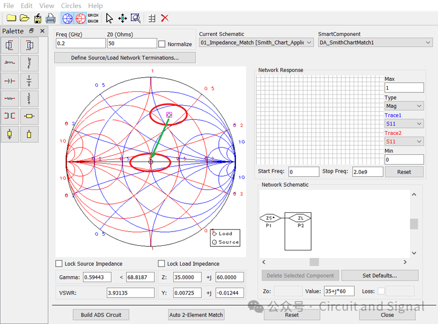
Task: Click the Value field showing 35+j*60
Action: (x=339, y=291)
